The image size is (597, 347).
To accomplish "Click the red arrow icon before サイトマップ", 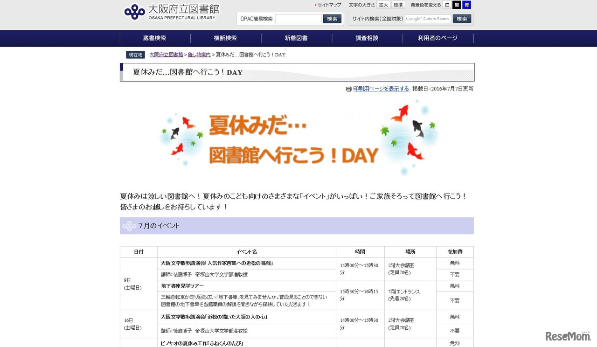I will coord(315,4).
